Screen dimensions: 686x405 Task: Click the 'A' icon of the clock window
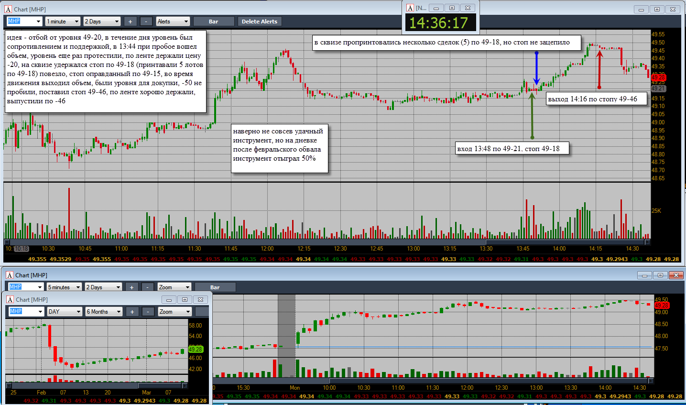click(x=410, y=8)
